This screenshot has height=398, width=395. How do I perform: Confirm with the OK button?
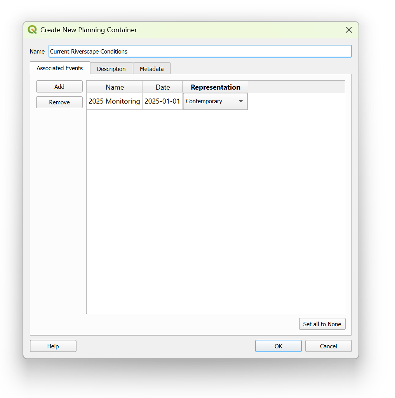(278, 346)
